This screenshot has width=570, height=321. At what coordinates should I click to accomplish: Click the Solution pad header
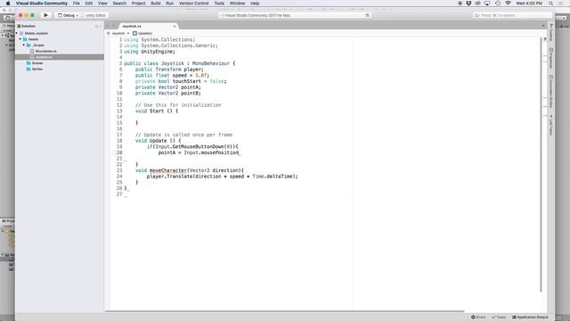click(x=28, y=26)
